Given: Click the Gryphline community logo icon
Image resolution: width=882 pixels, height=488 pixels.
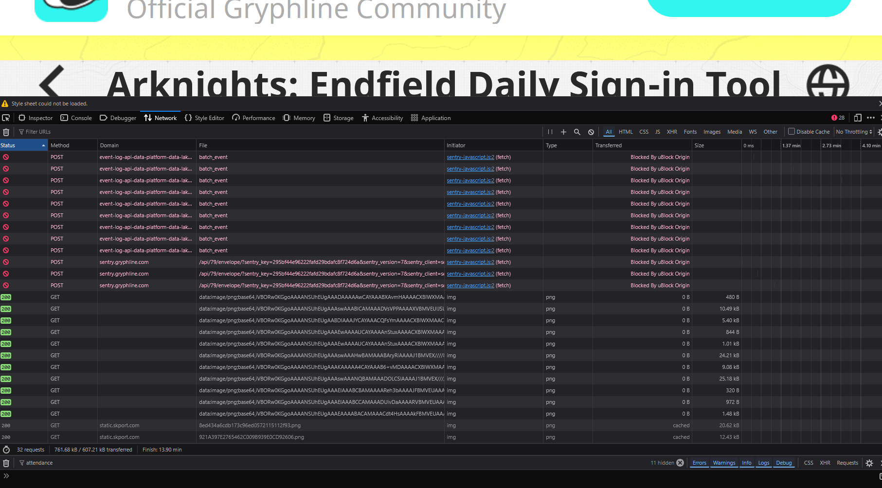Looking at the screenshot, I should (72, 11).
